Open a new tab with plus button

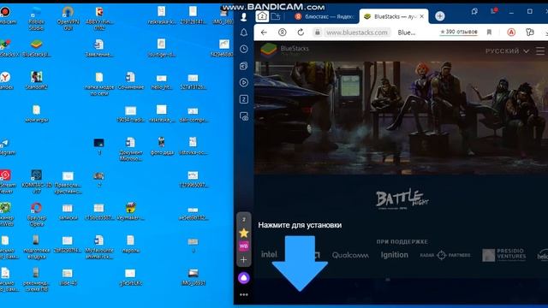(x=440, y=16)
